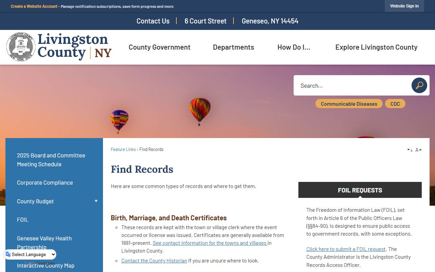Increase the text size with the large A
435x272 pixels.
click(x=418, y=150)
